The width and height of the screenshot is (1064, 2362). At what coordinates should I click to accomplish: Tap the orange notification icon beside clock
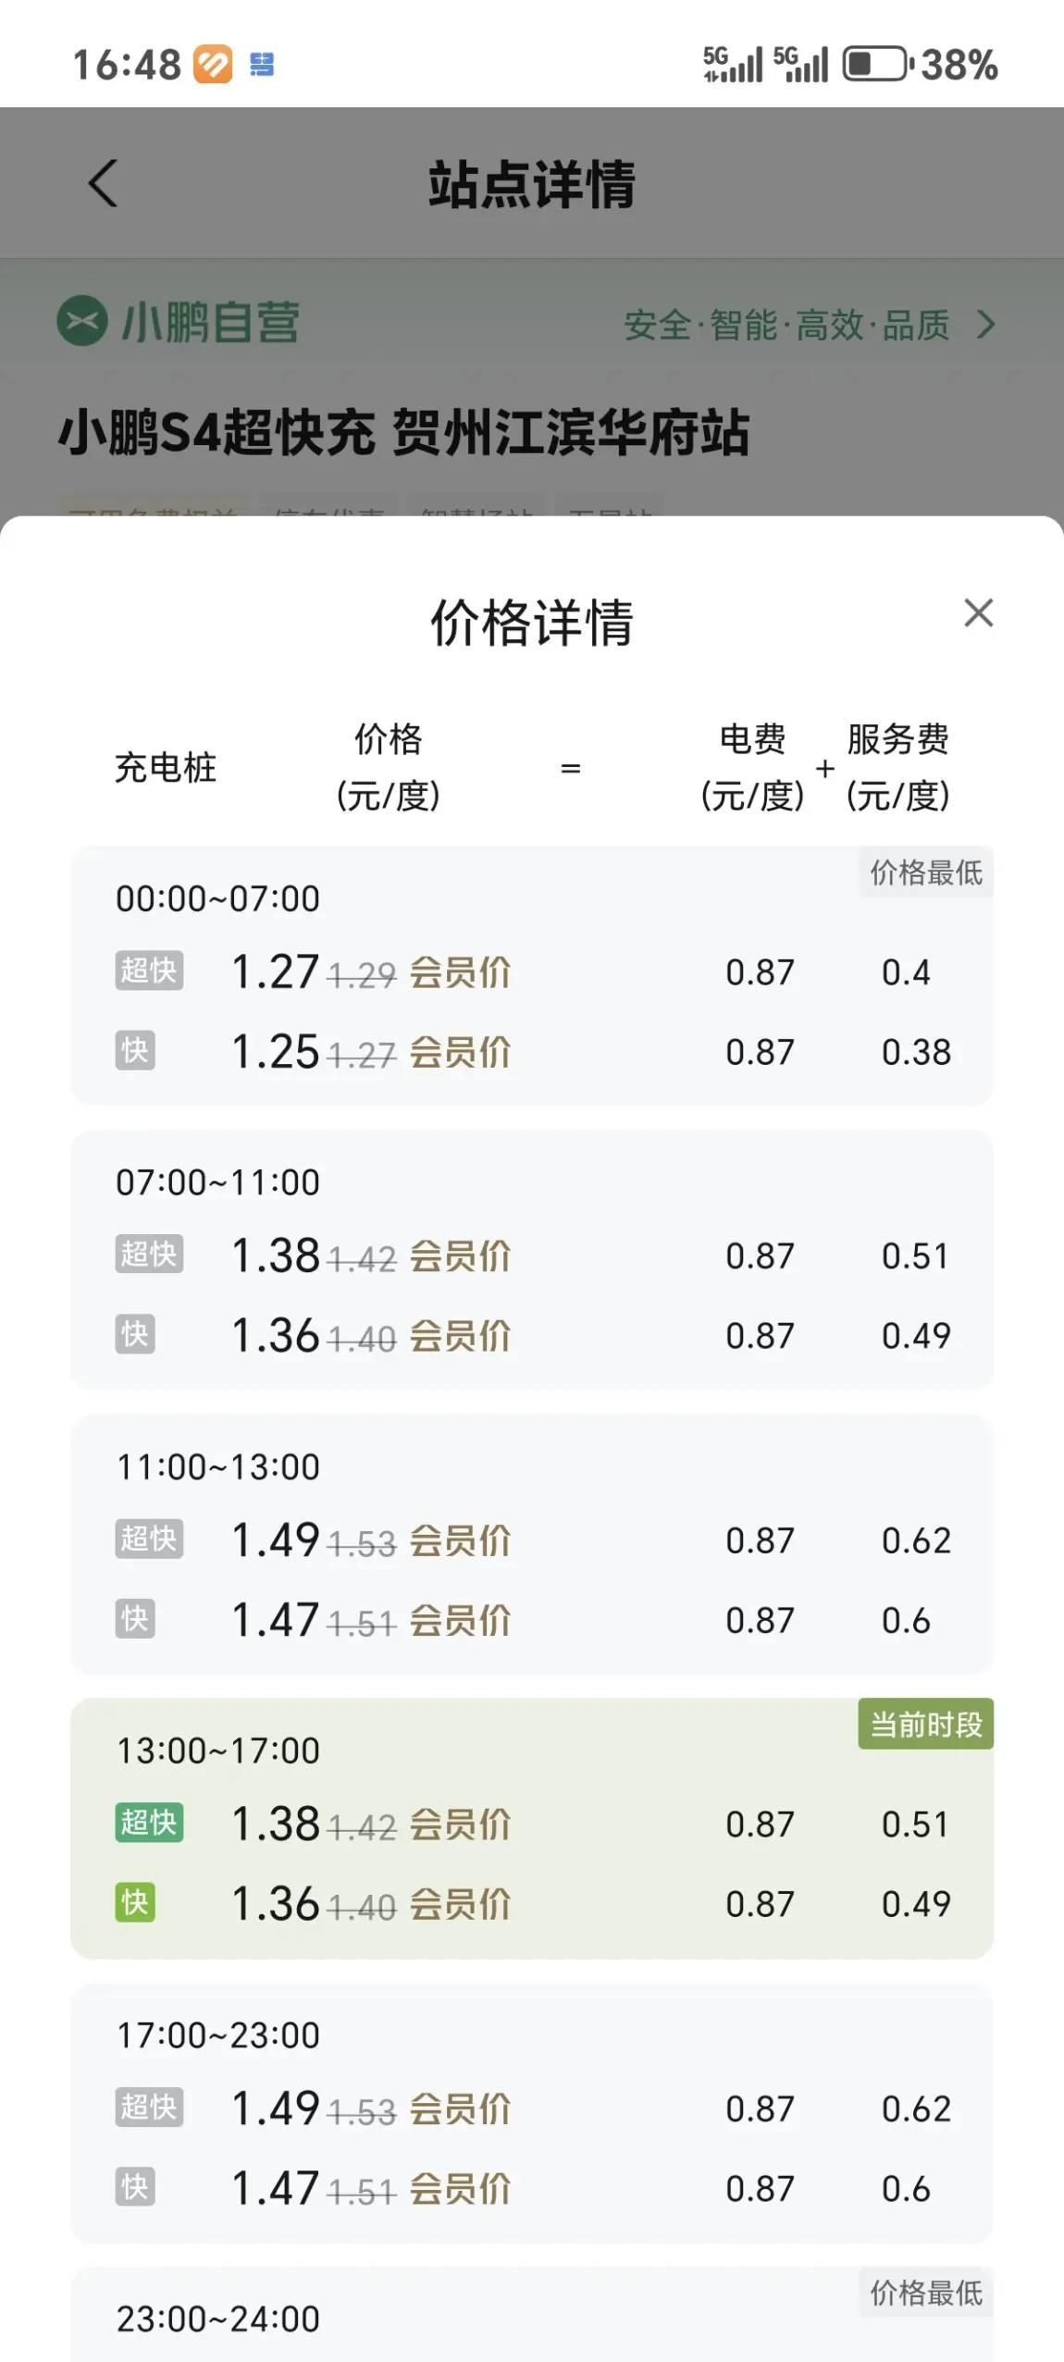[213, 65]
